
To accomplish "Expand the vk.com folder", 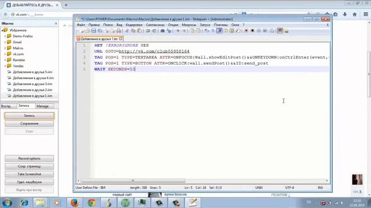I will (5, 54).
